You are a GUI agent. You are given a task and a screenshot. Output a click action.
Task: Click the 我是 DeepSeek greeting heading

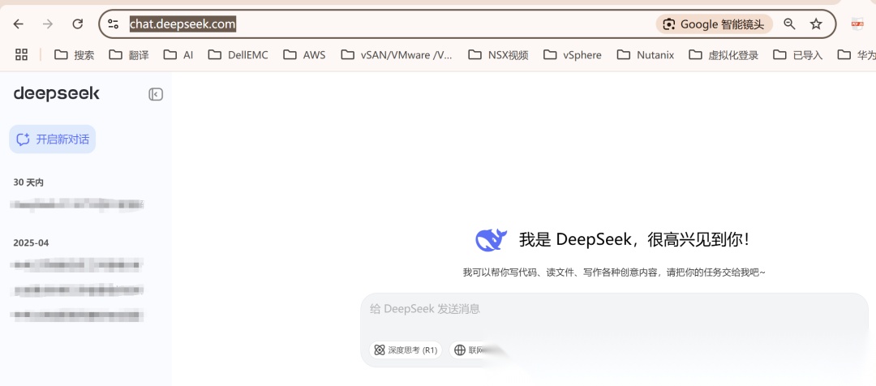(634, 240)
